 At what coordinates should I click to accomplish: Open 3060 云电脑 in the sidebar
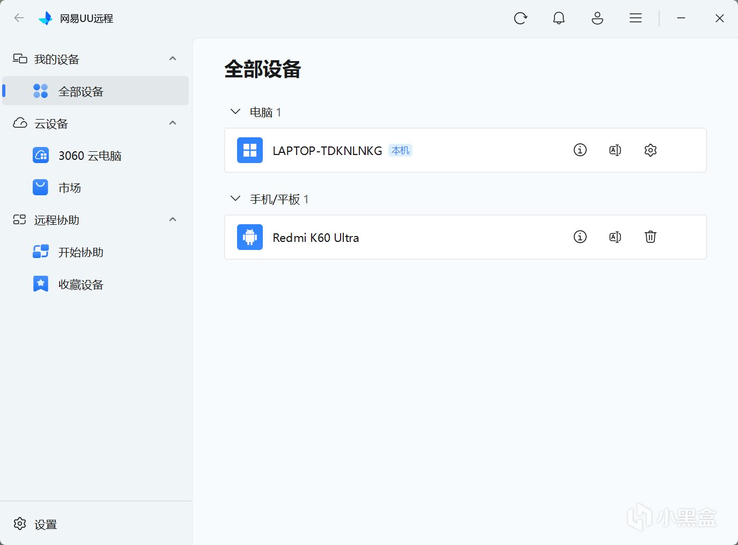tap(90, 156)
